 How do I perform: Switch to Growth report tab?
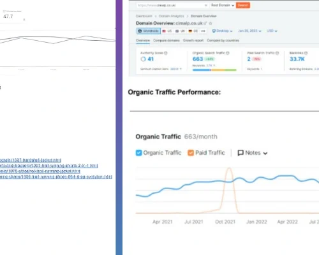pyautogui.click(x=193, y=40)
